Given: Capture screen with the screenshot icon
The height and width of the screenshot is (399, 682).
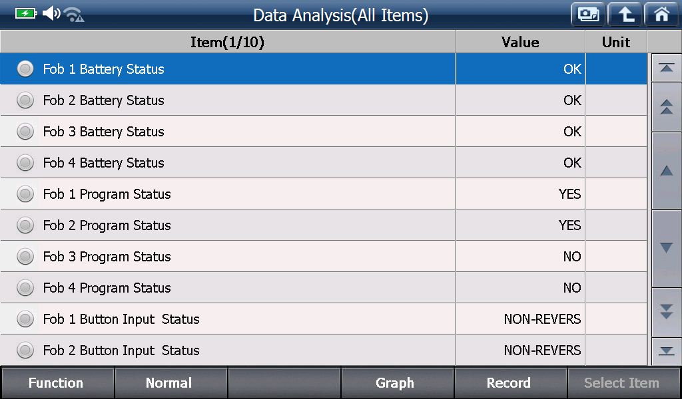Looking at the screenshot, I should pos(588,15).
